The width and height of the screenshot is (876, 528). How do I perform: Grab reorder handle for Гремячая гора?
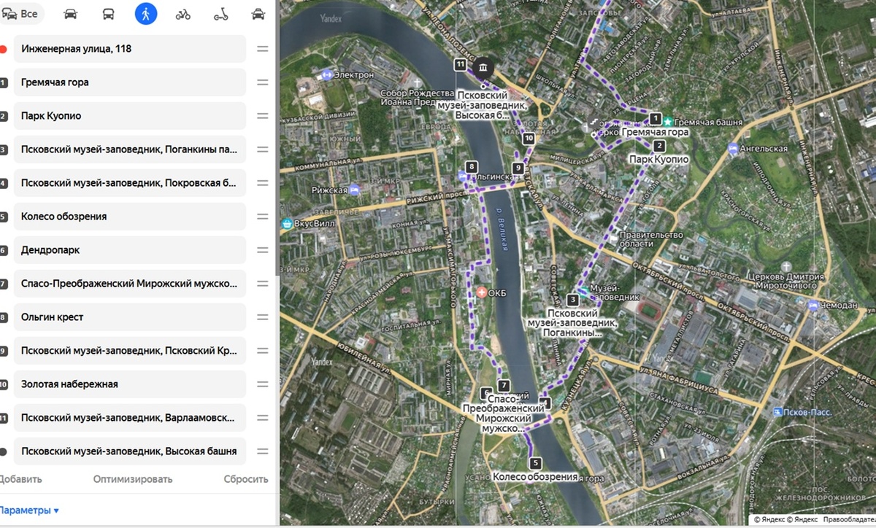[262, 82]
